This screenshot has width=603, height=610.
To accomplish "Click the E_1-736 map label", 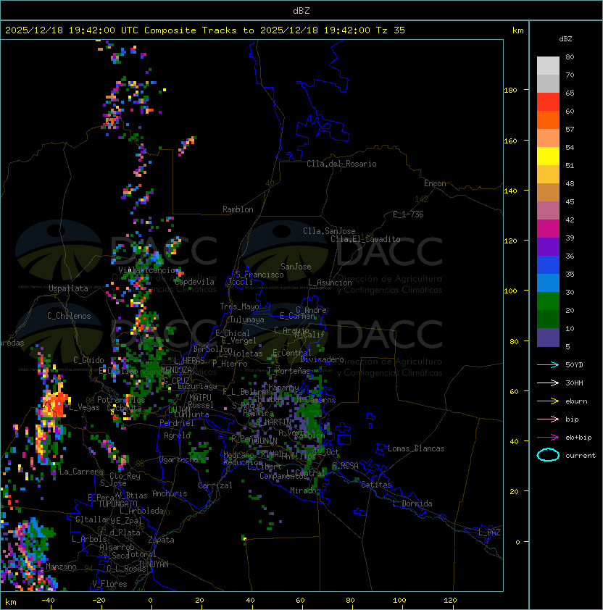I will tap(408, 214).
